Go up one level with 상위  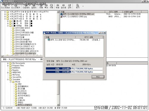[69, 6]
